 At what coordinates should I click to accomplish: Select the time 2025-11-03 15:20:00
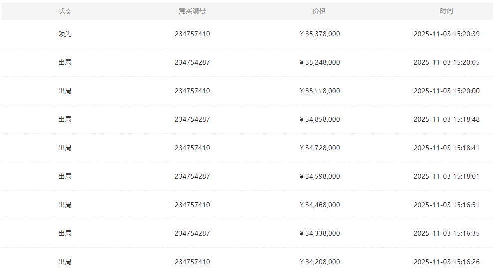tap(446, 91)
